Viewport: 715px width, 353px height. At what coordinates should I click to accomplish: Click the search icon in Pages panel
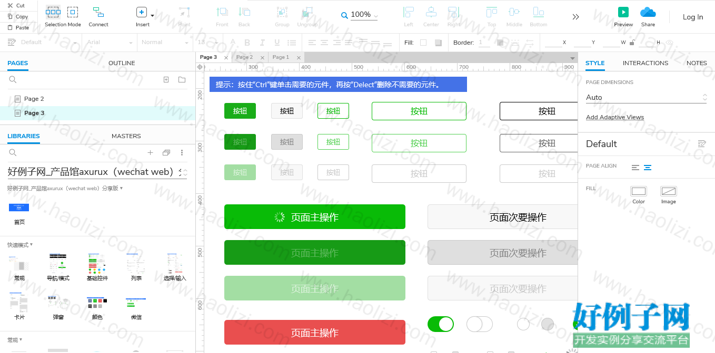(13, 80)
